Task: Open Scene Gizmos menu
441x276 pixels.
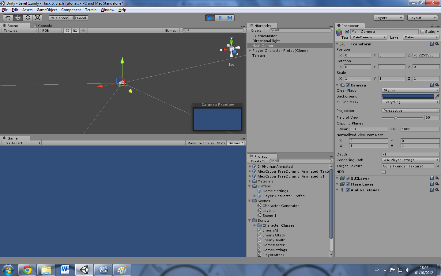Action: pyautogui.click(x=171, y=31)
